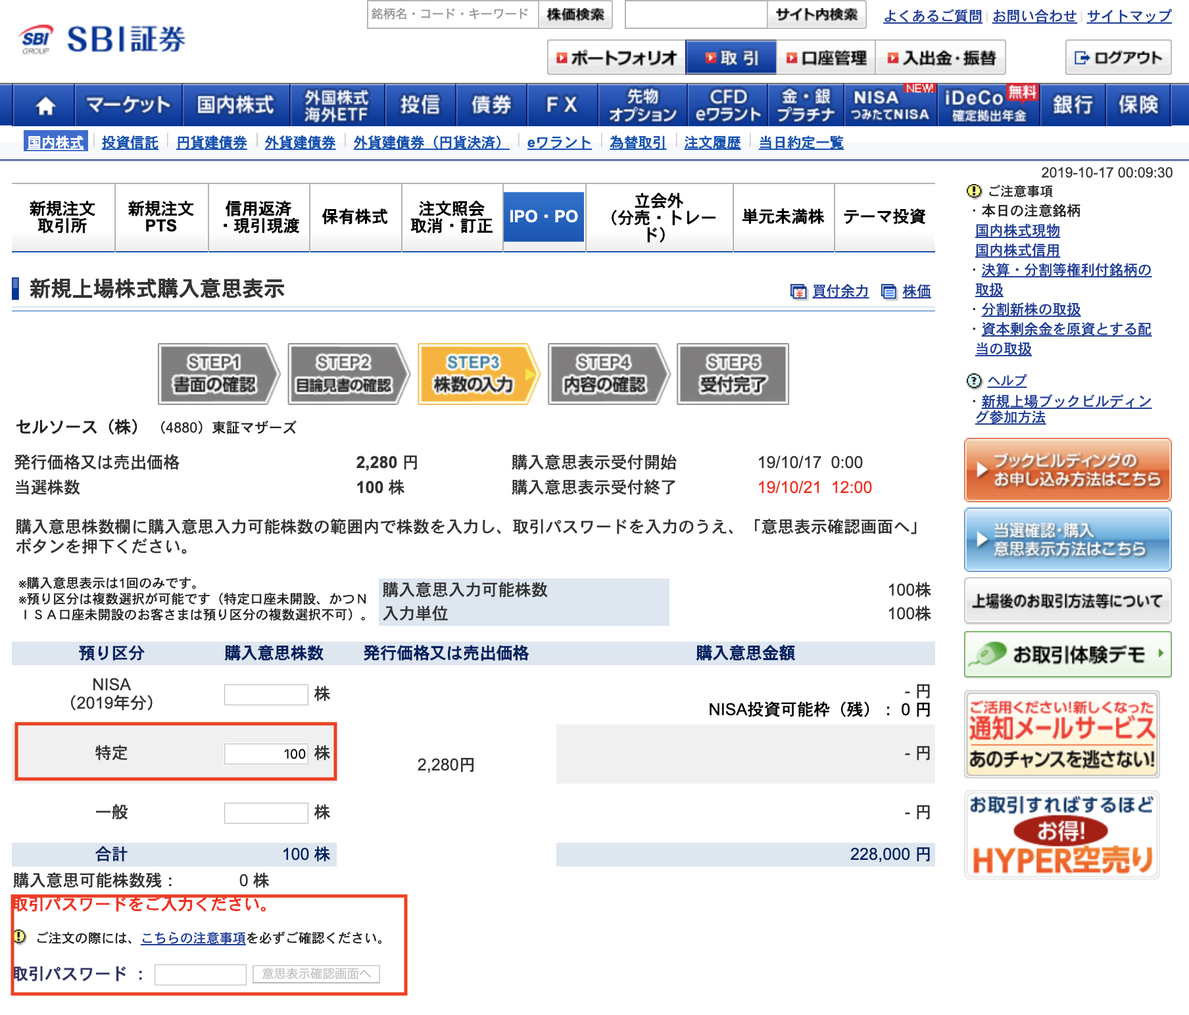Image resolution: width=1189 pixels, height=1015 pixels.
Task: Select IPO・PO tab
Action: 544,216
